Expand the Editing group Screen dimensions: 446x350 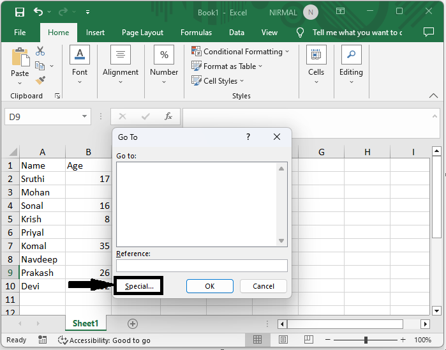(351, 65)
